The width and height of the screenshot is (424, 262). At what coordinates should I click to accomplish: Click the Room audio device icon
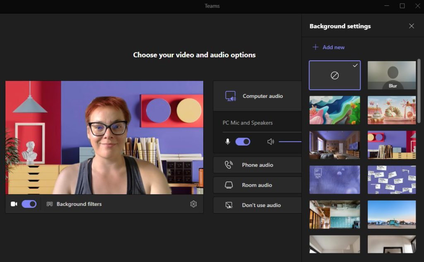click(x=229, y=185)
